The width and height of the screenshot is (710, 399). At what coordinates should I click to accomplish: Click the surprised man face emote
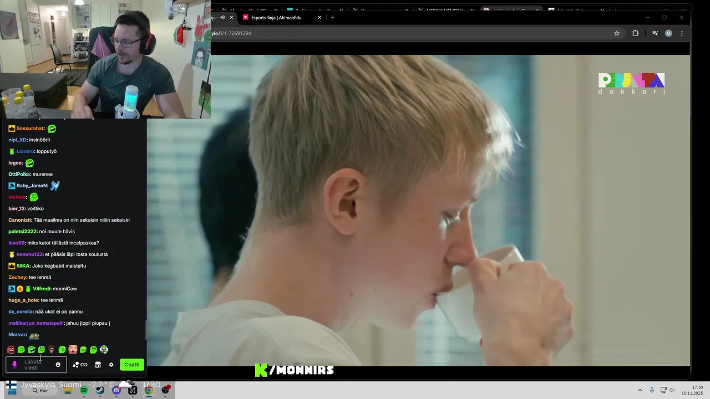73,350
